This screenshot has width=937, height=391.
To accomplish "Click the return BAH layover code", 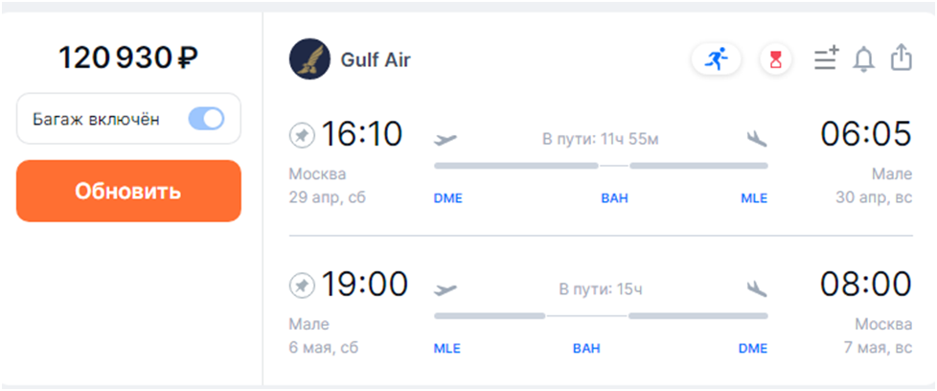I will [586, 348].
